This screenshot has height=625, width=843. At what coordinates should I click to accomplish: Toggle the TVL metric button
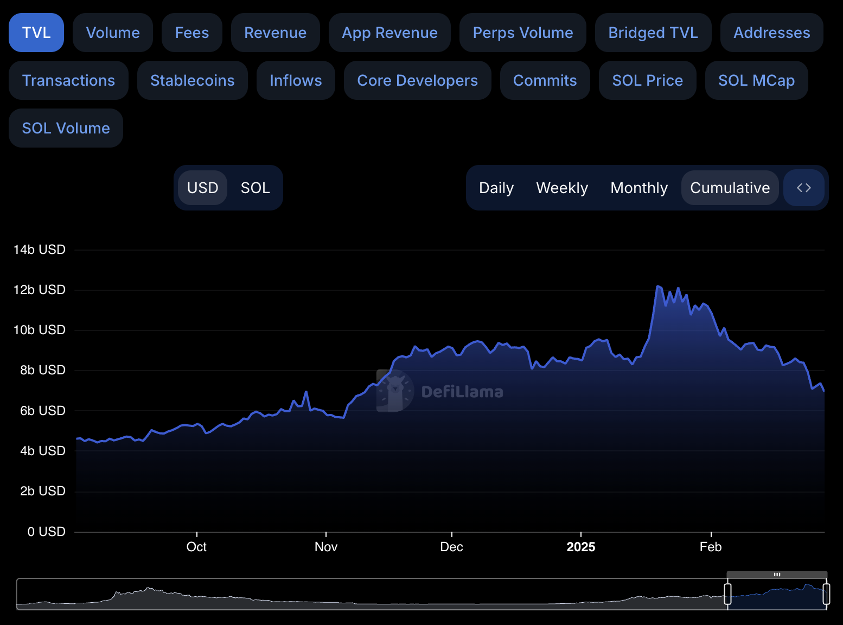[36, 33]
